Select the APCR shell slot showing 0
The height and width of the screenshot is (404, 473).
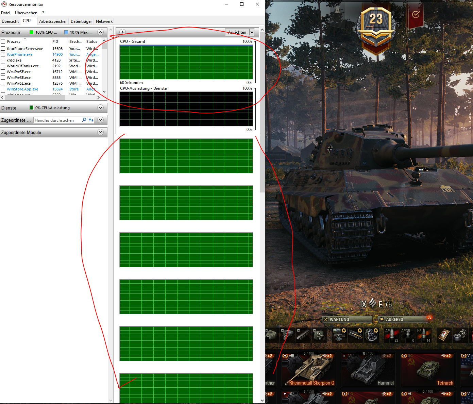[408, 335]
